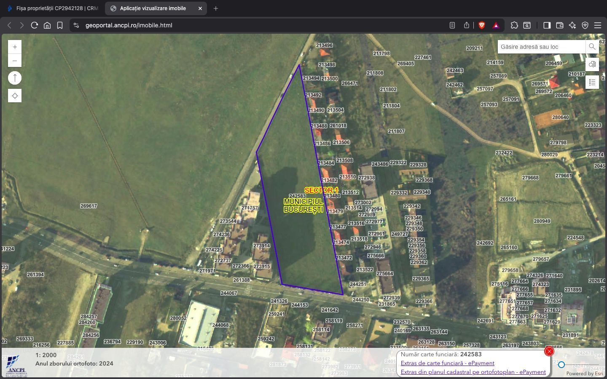This screenshot has height=379, width=607.
Task: Toggle reader mode in address bar
Action: click(x=452, y=25)
